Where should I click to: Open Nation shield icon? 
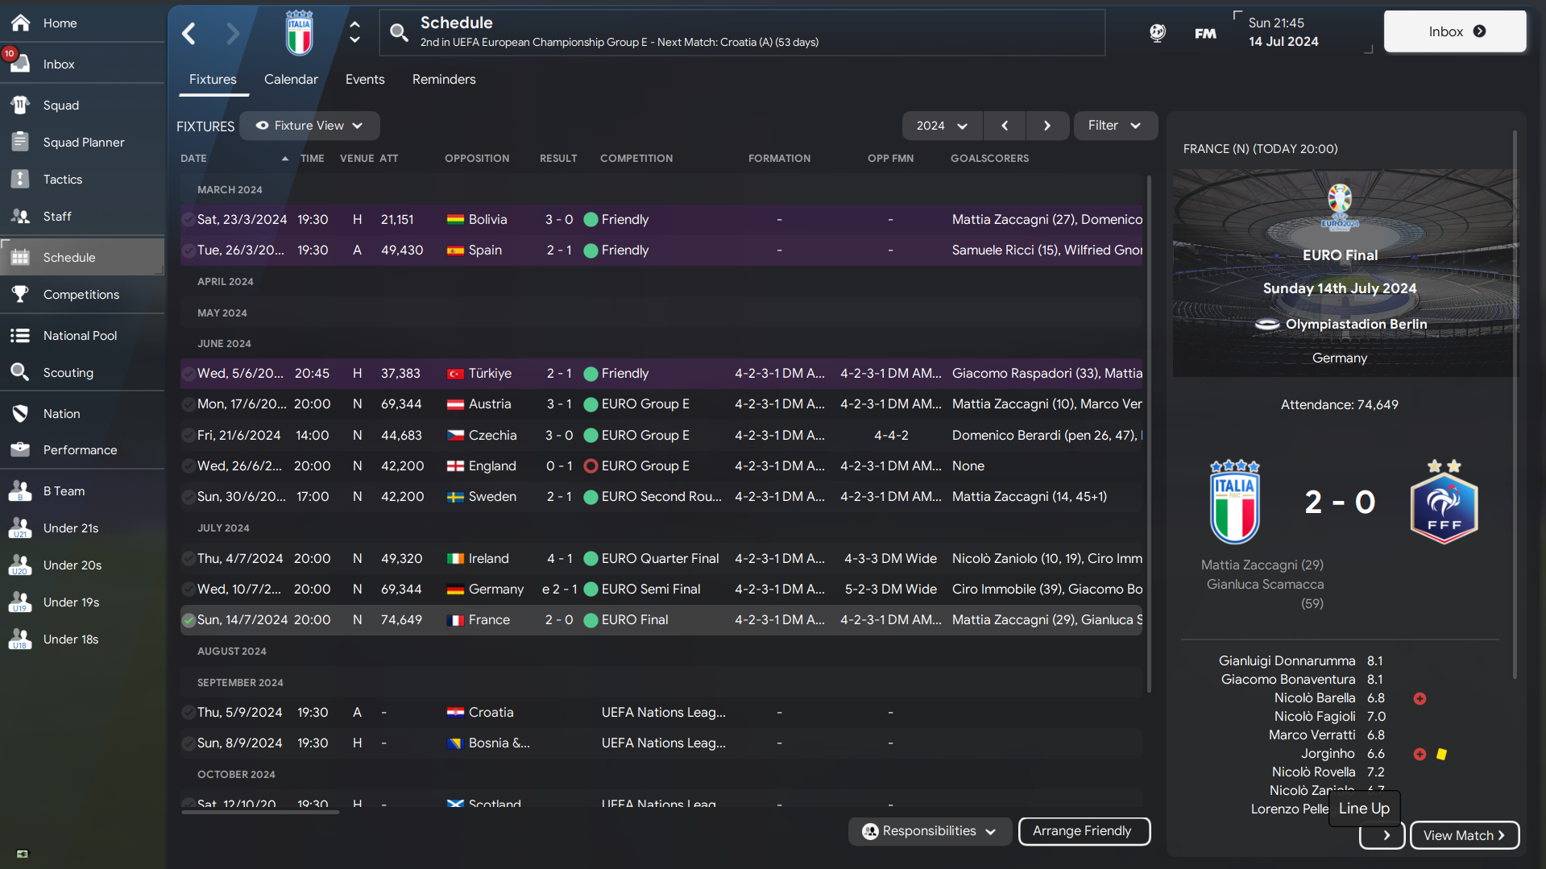pos(21,413)
